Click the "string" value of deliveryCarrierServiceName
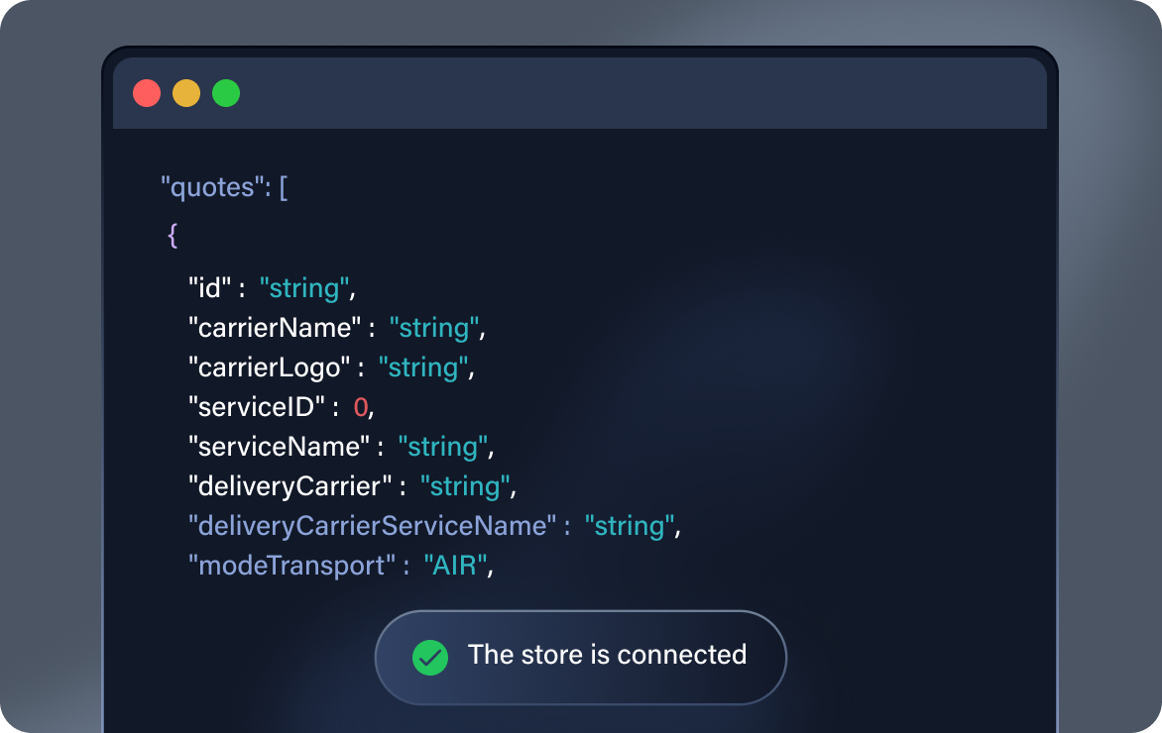The image size is (1162, 733). tap(630, 526)
